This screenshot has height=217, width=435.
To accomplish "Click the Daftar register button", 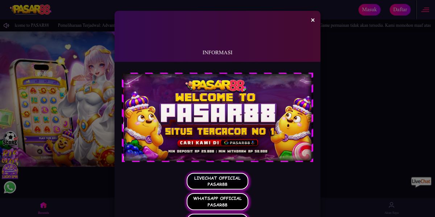I will 400,10.
